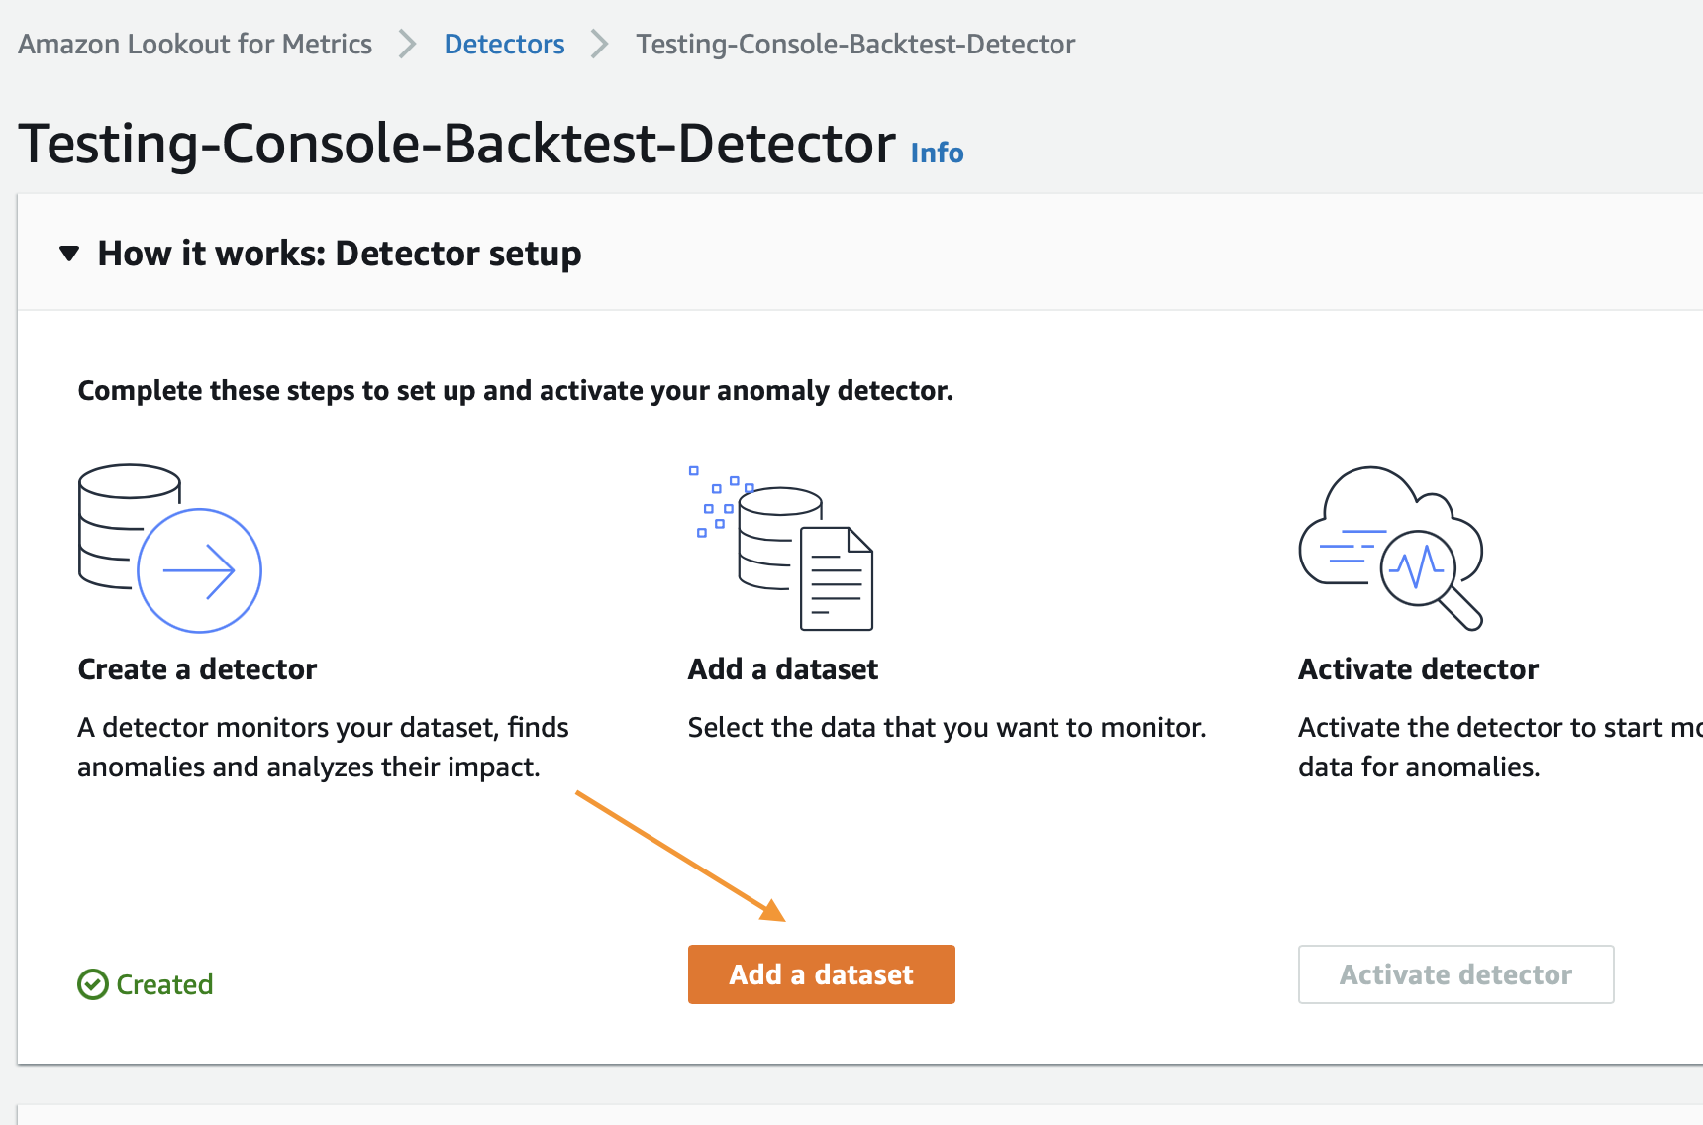This screenshot has width=1703, height=1125.
Task: Click the Testing-Console-Backtest-Detector breadcrumb text
Action: (x=855, y=44)
